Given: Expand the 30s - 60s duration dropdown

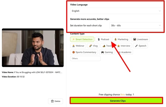Looking at the screenshot, I should point(136,25).
